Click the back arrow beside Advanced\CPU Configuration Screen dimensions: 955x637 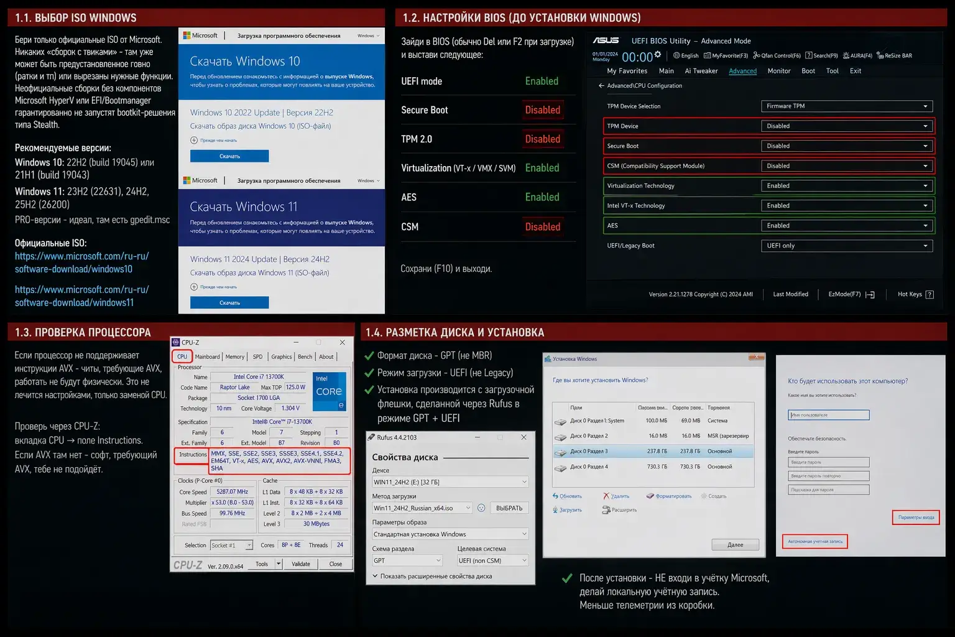601,86
